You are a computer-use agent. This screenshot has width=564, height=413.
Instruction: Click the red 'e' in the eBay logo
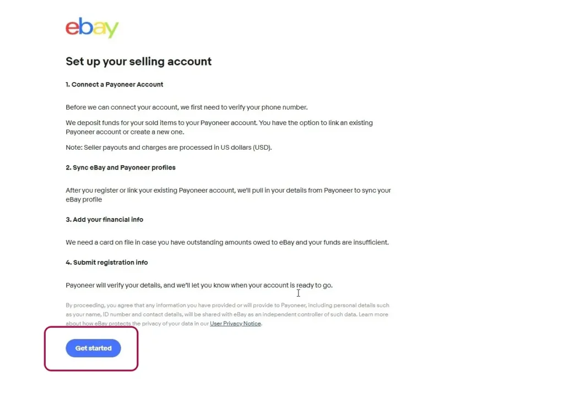72,28
